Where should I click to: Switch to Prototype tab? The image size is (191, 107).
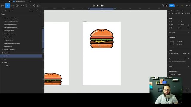click(176, 10)
